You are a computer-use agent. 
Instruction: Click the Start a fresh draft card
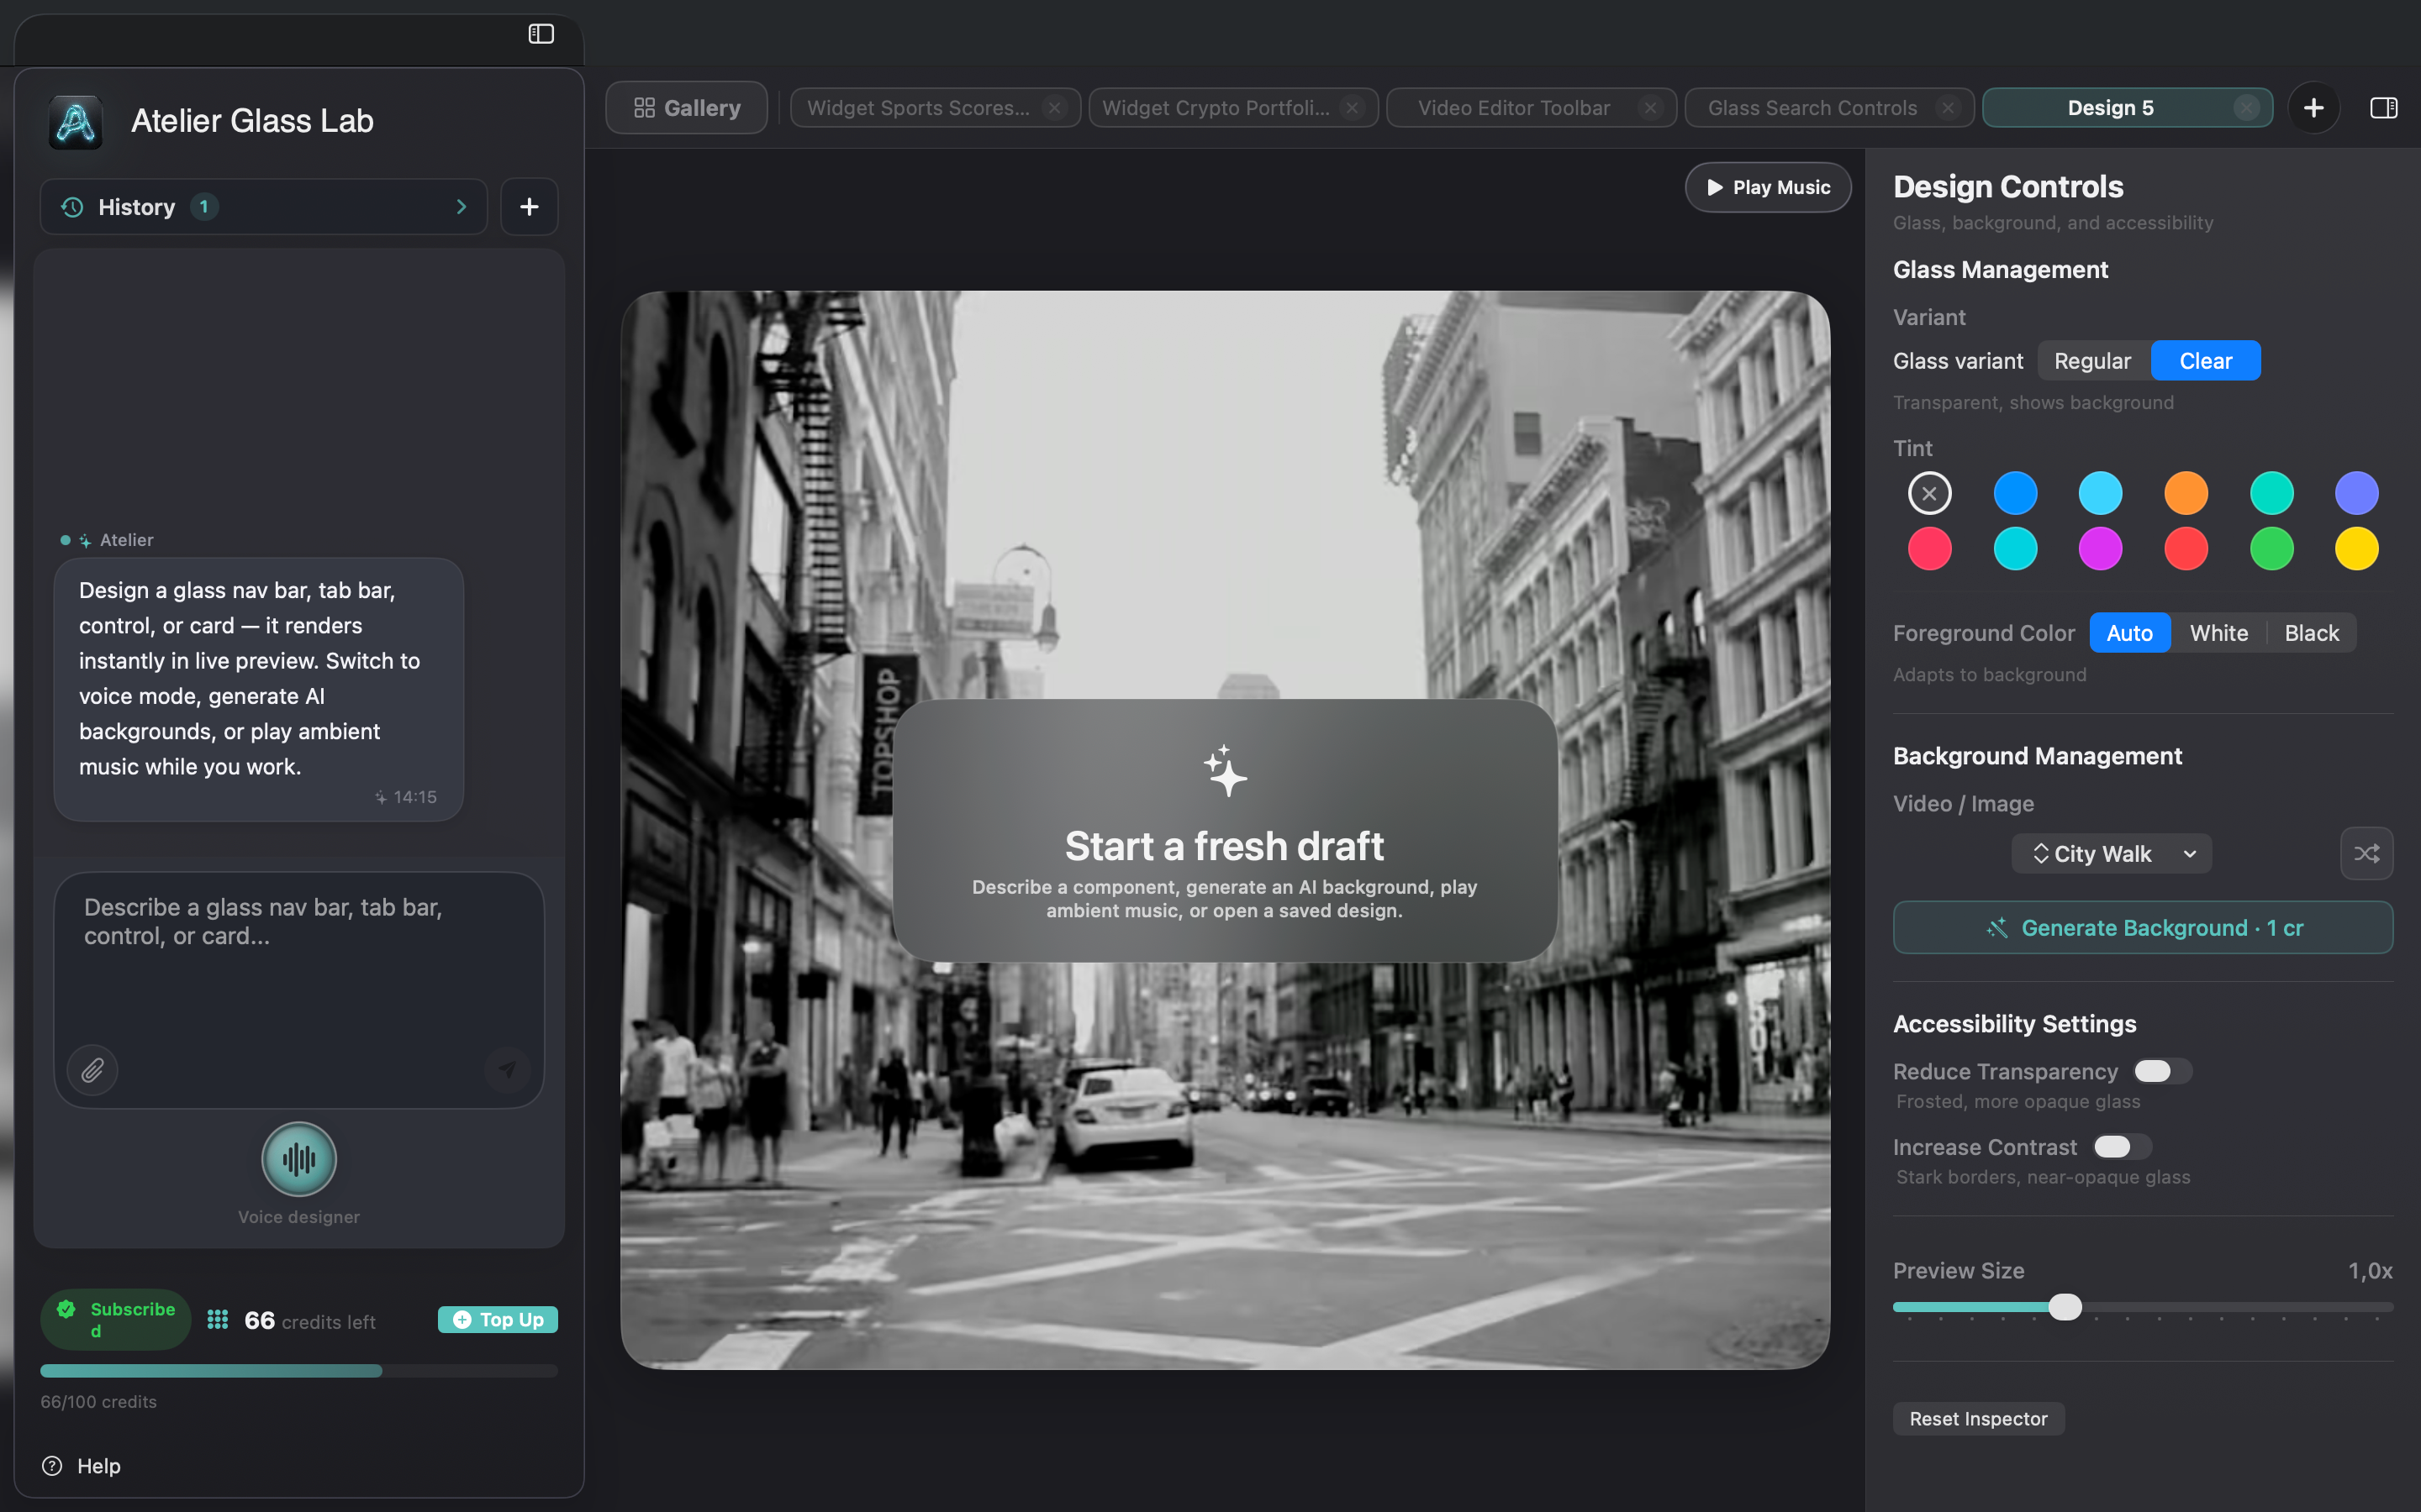tap(1225, 830)
